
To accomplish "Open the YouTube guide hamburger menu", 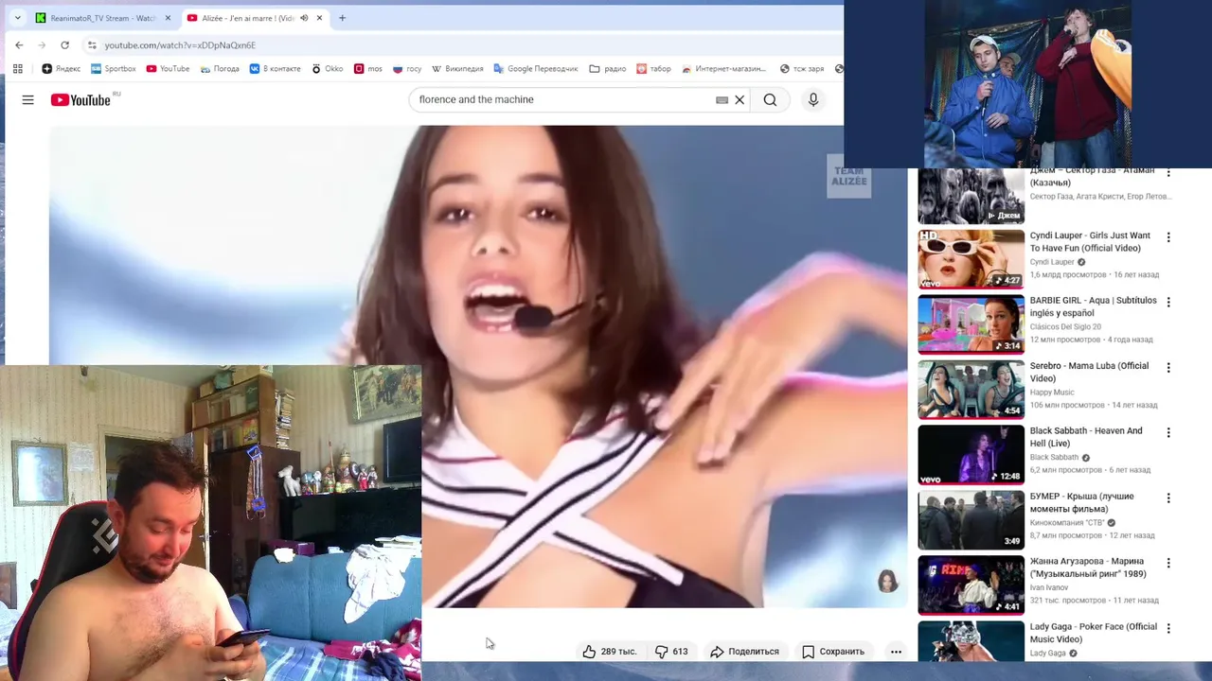I will [x=27, y=99].
